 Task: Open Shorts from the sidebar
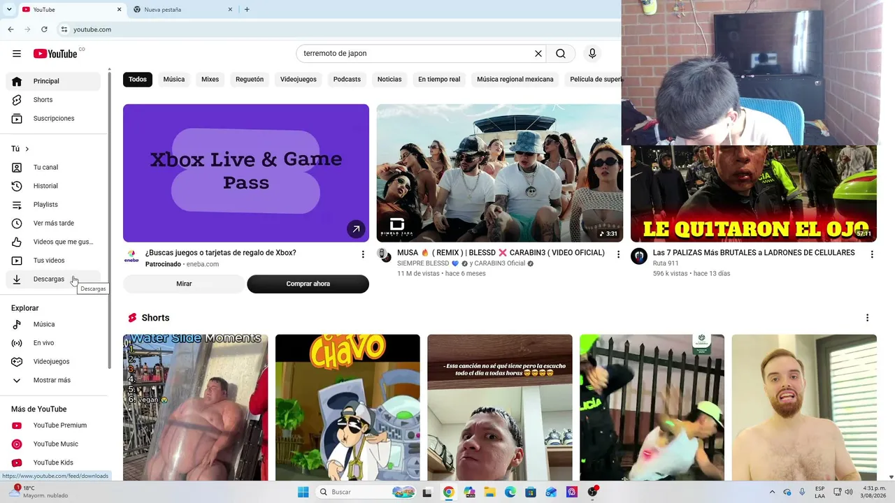[53, 100]
